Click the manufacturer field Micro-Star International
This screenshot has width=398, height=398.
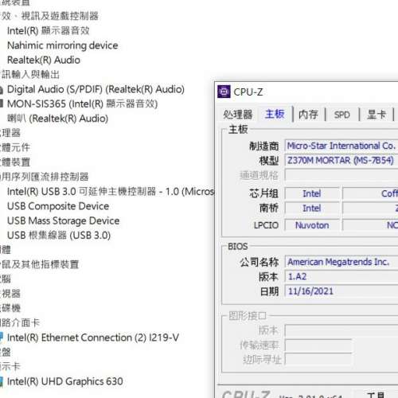341,146
